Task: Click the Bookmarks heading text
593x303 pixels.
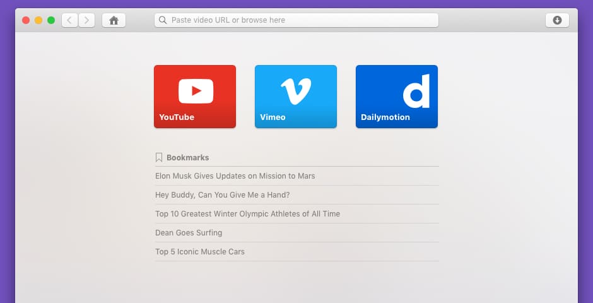Action: coord(187,158)
